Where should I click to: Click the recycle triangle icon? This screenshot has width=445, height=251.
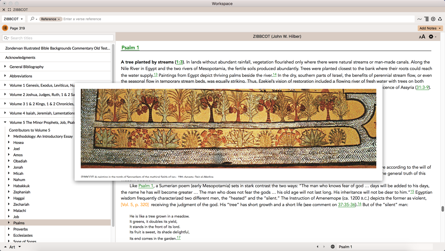440,19
